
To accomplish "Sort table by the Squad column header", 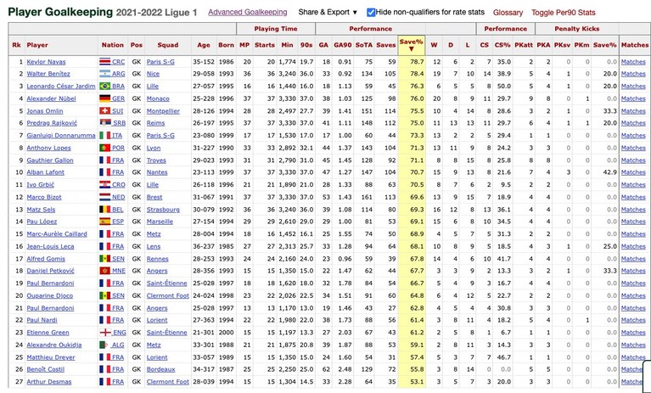I will [x=168, y=45].
